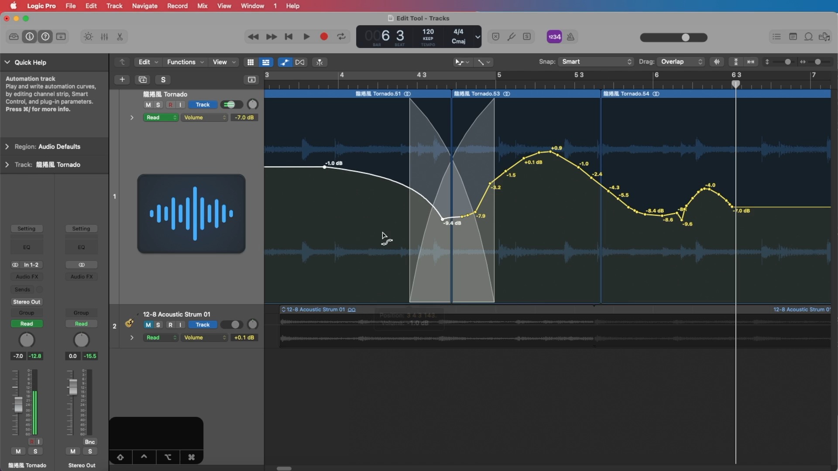Solo the 12-8 Acoustic Strum 01 track

[x=158, y=325]
